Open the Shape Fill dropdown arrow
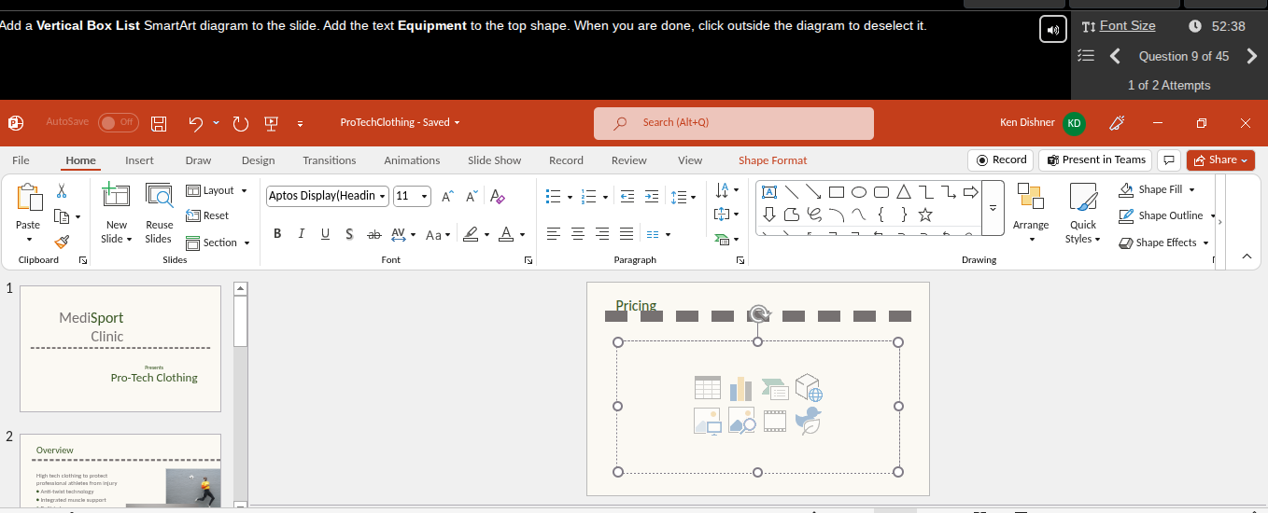The width and height of the screenshot is (1268, 513). pyautogui.click(x=1191, y=189)
